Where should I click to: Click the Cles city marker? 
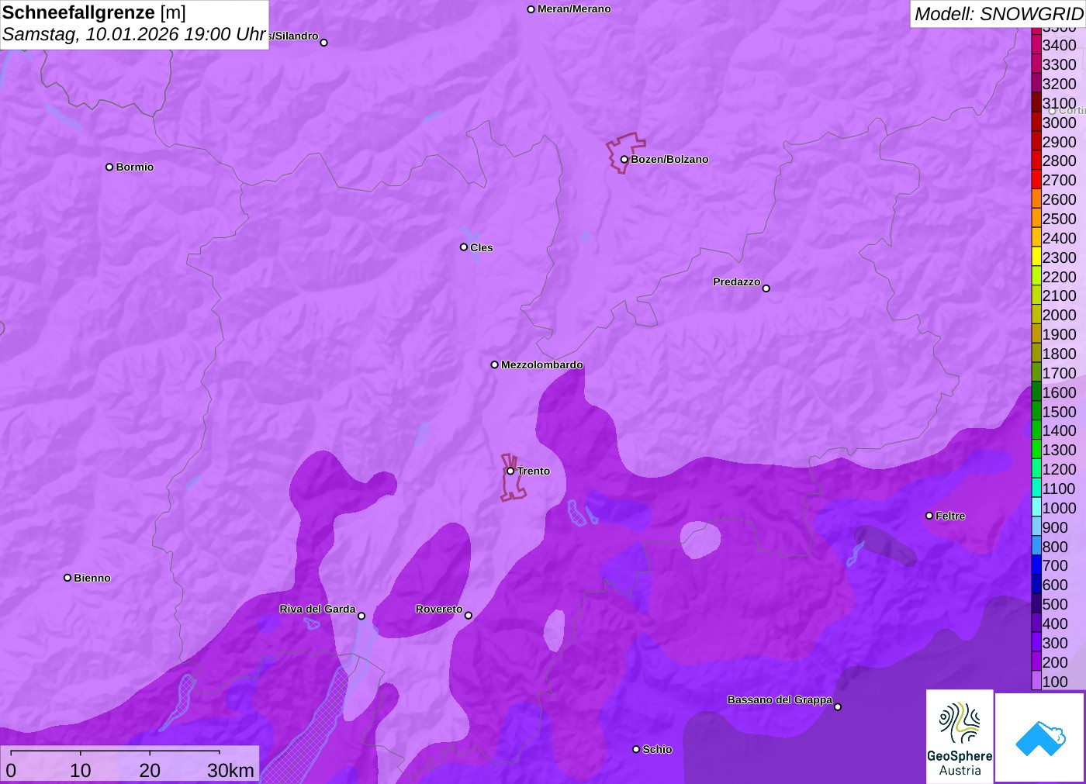[x=463, y=247]
